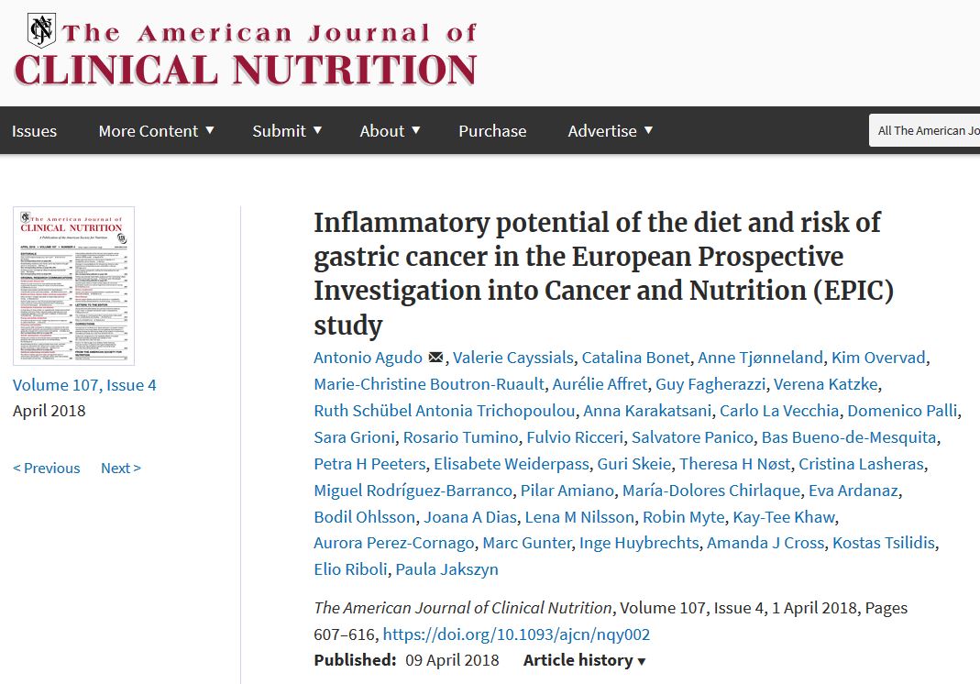Expand the Advertise dropdown
The width and height of the screenshot is (980, 684).
(x=610, y=131)
